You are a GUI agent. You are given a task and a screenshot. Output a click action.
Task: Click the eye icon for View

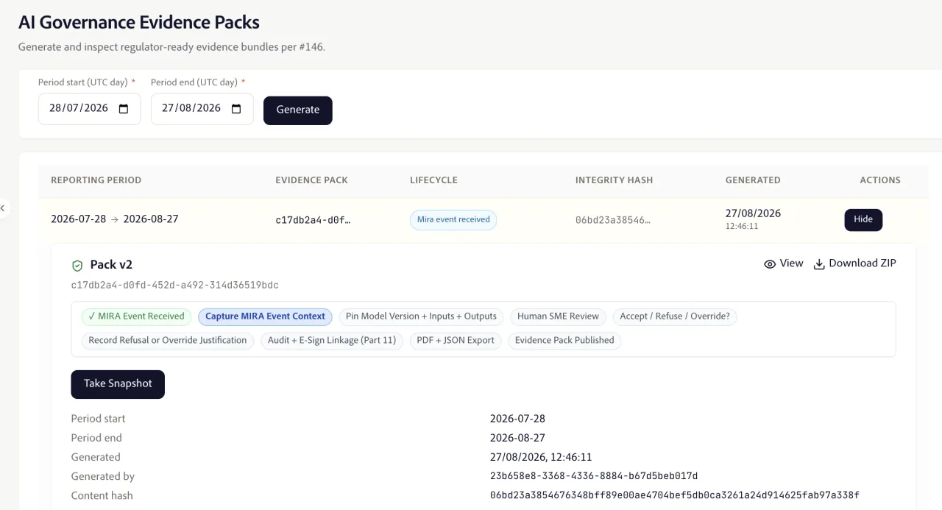click(x=770, y=264)
